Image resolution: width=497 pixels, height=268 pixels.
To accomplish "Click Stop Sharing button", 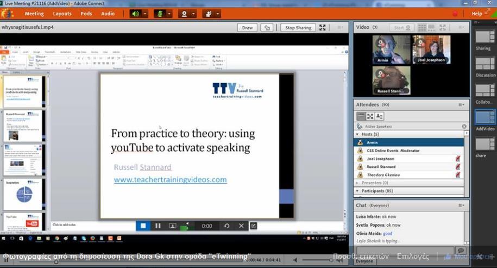I will coord(298,28).
